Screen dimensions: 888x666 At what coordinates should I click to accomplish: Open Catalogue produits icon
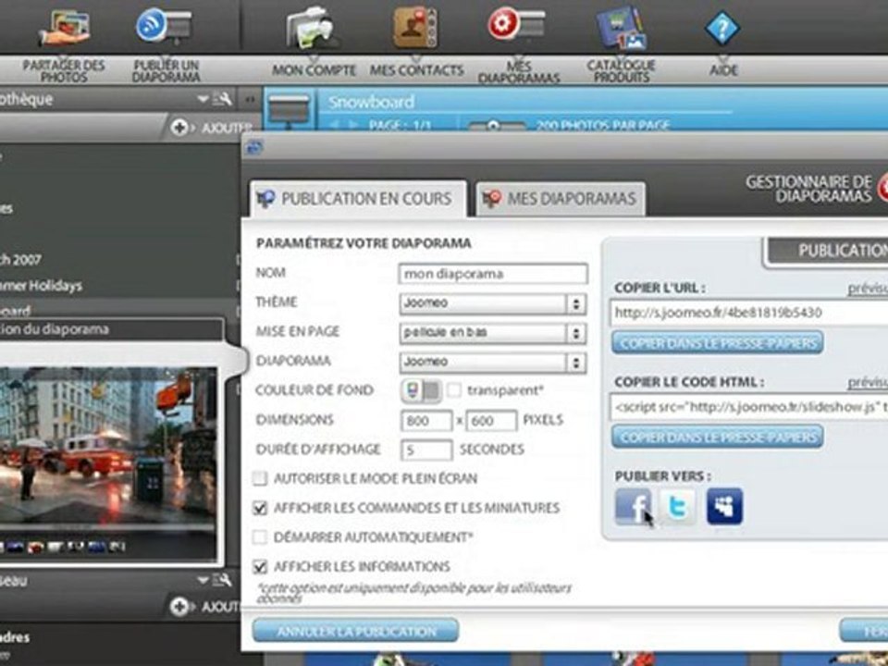click(622, 29)
